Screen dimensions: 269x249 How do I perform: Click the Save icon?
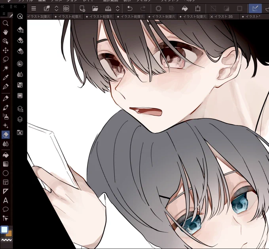point(108,8)
